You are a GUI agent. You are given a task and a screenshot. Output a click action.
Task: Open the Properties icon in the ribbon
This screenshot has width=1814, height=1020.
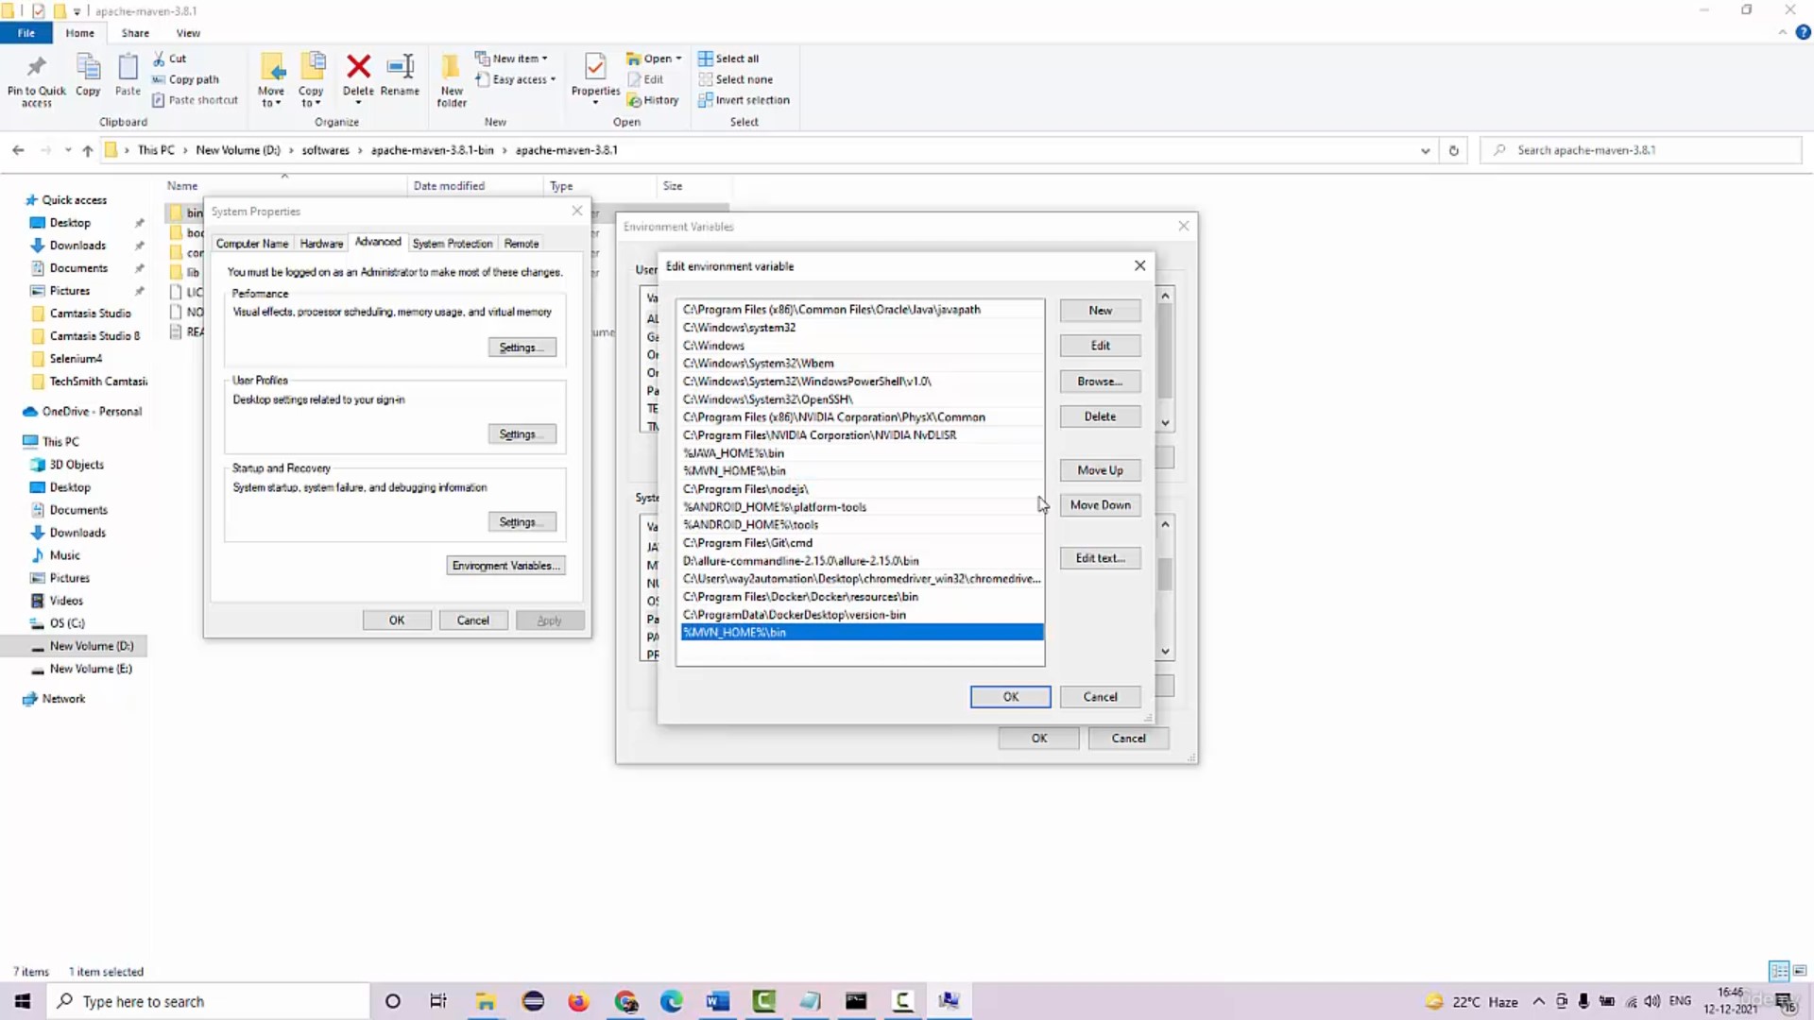tap(595, 68)
